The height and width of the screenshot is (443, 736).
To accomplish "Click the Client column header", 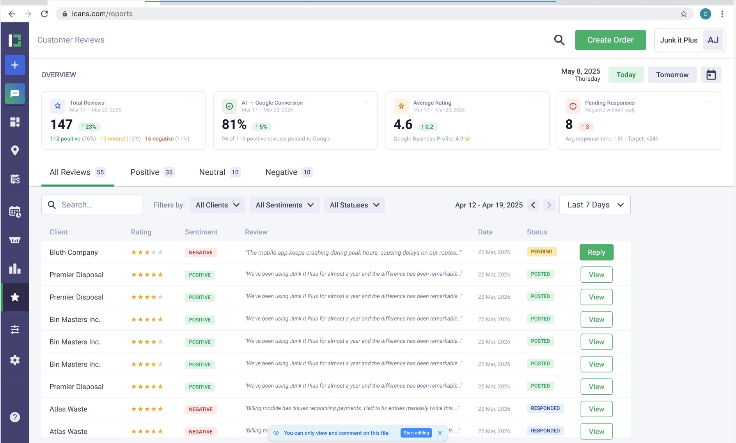I will [x=59, y=232].
